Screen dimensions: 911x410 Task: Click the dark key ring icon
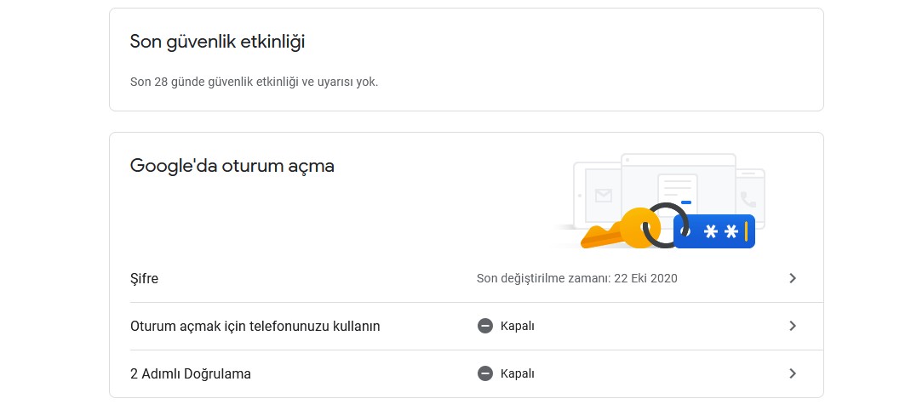coord(663,225)
